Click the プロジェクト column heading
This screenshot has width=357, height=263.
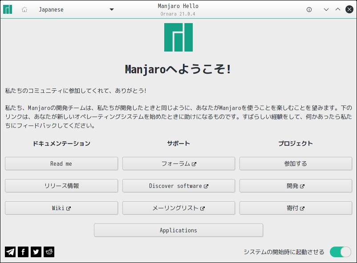[296, 143]
